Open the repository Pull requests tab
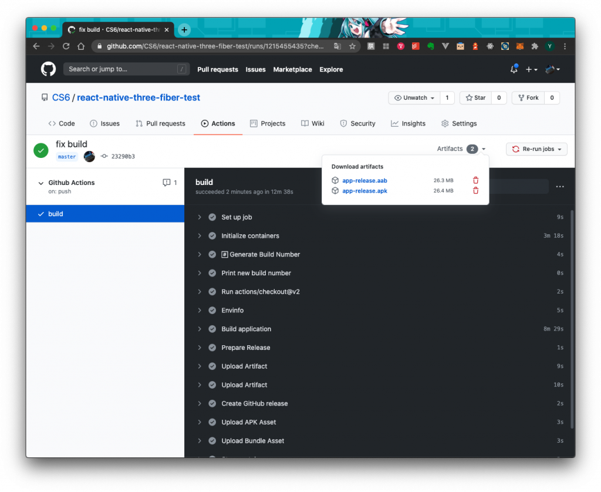 [x=160, y=123]
